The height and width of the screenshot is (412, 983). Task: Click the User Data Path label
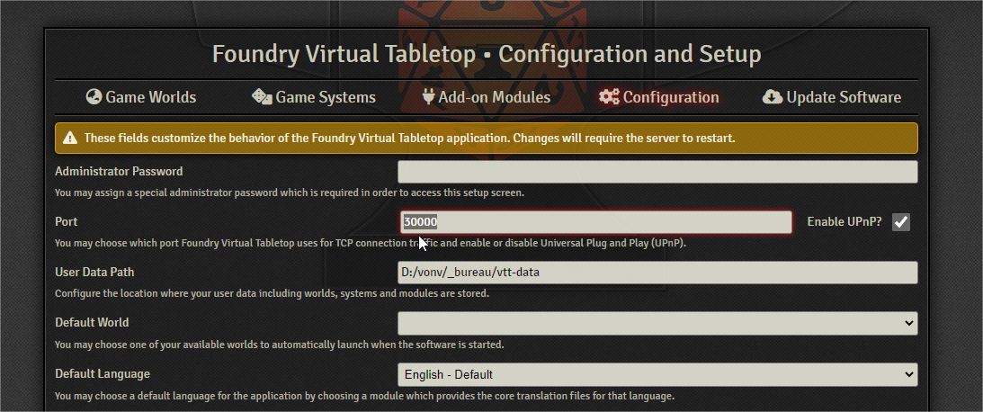click(x=94, y=273)
